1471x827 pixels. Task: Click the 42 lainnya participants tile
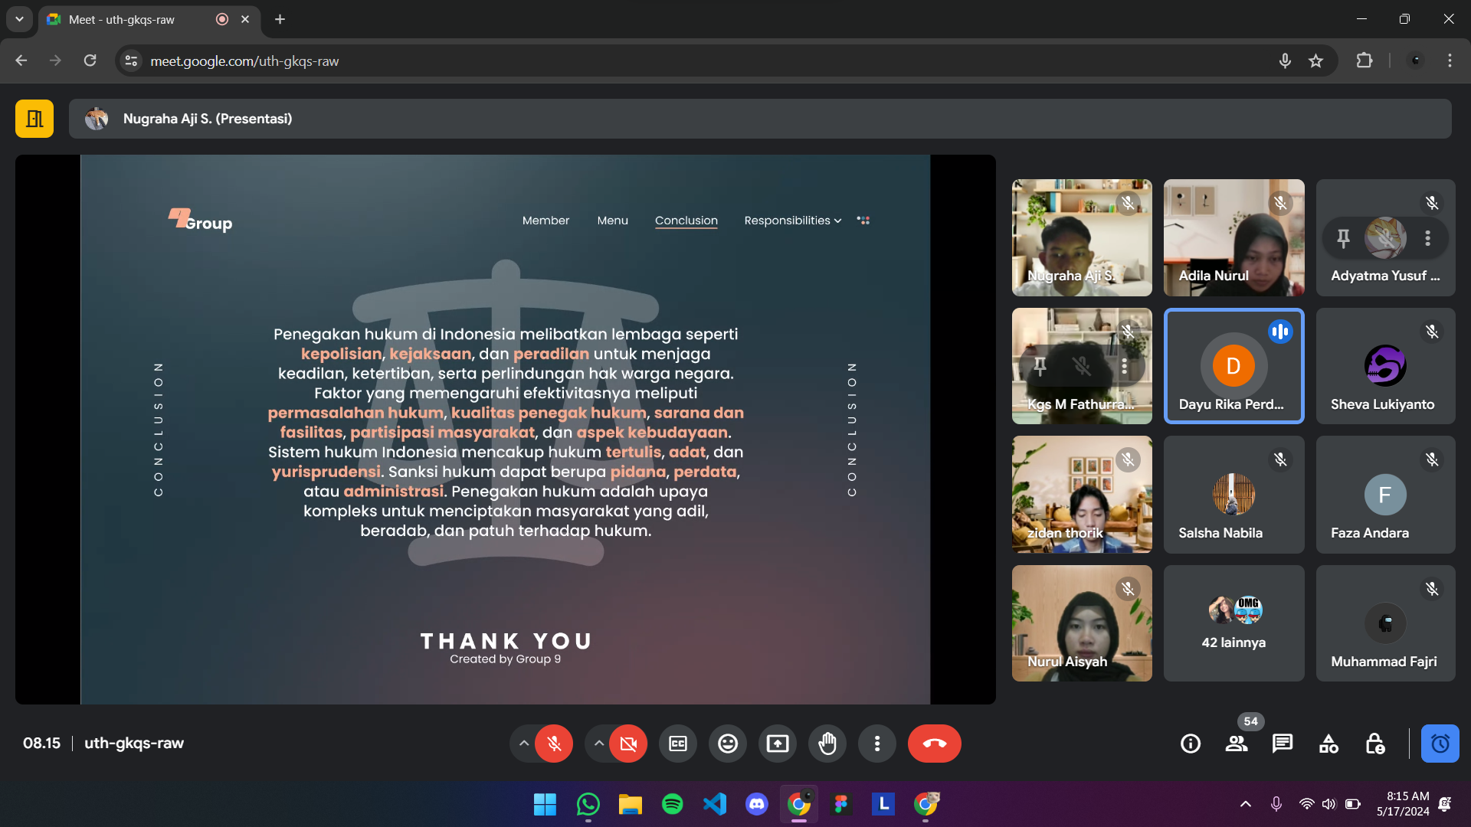pos(1233,623)
